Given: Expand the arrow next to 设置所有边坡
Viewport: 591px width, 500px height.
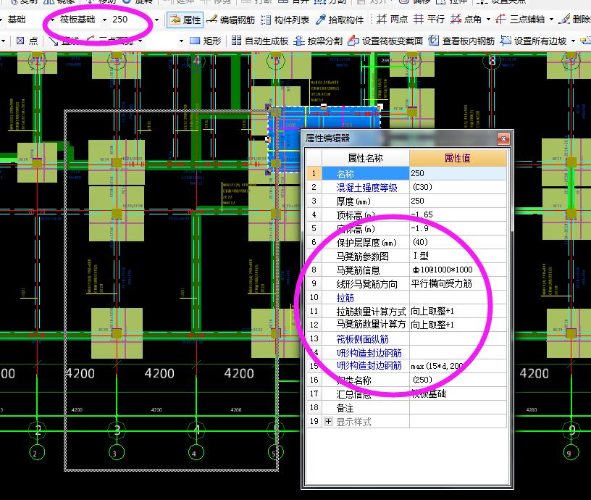Looking at the screenshot, I should tap(574, 41).
